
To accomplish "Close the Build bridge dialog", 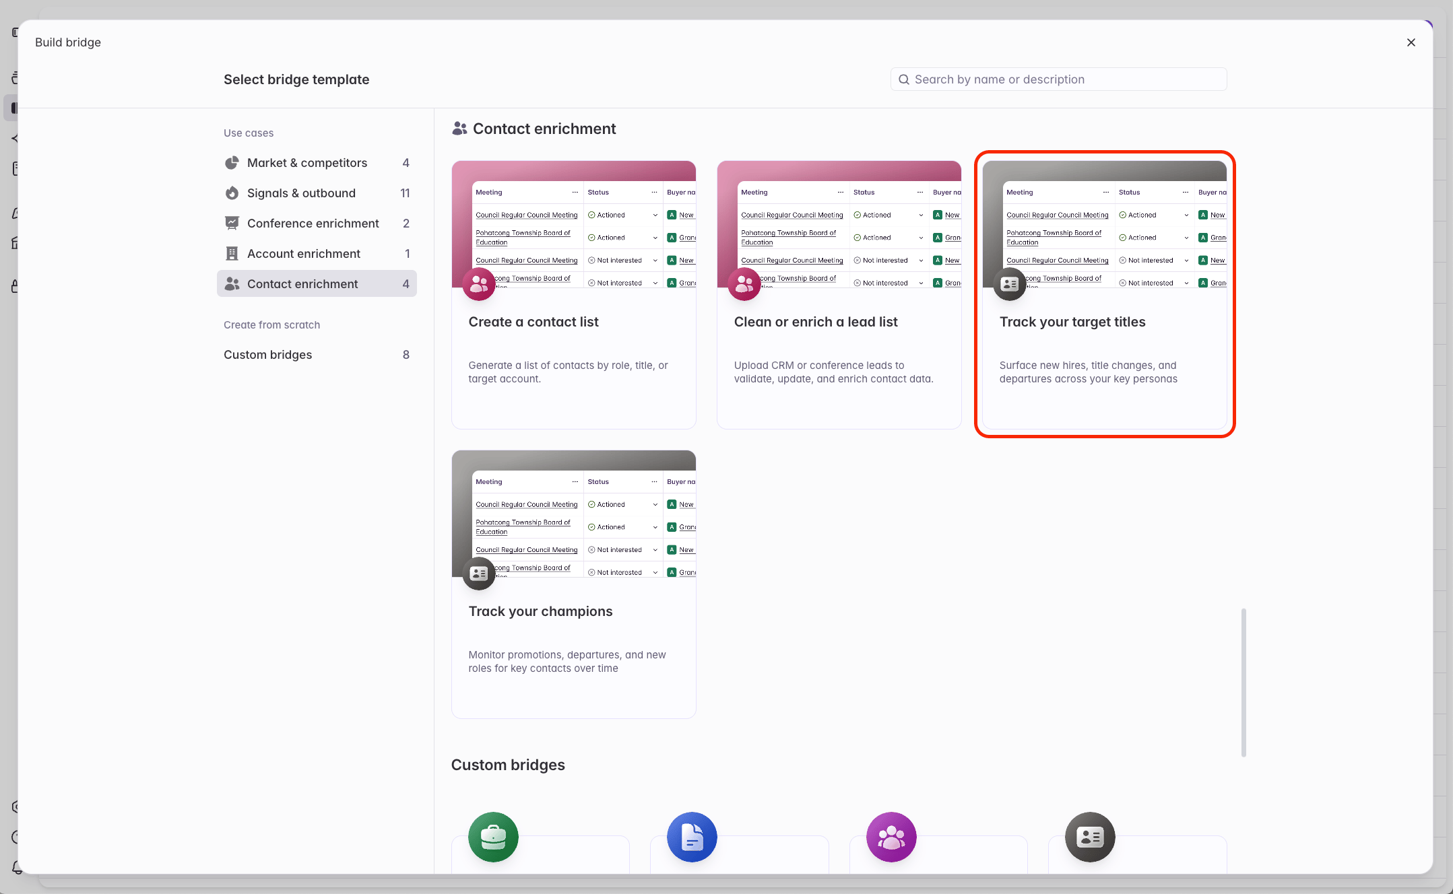I will coord(1411,42).
